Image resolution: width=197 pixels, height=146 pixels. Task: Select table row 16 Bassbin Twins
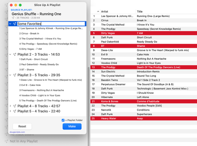click(144, 80)
